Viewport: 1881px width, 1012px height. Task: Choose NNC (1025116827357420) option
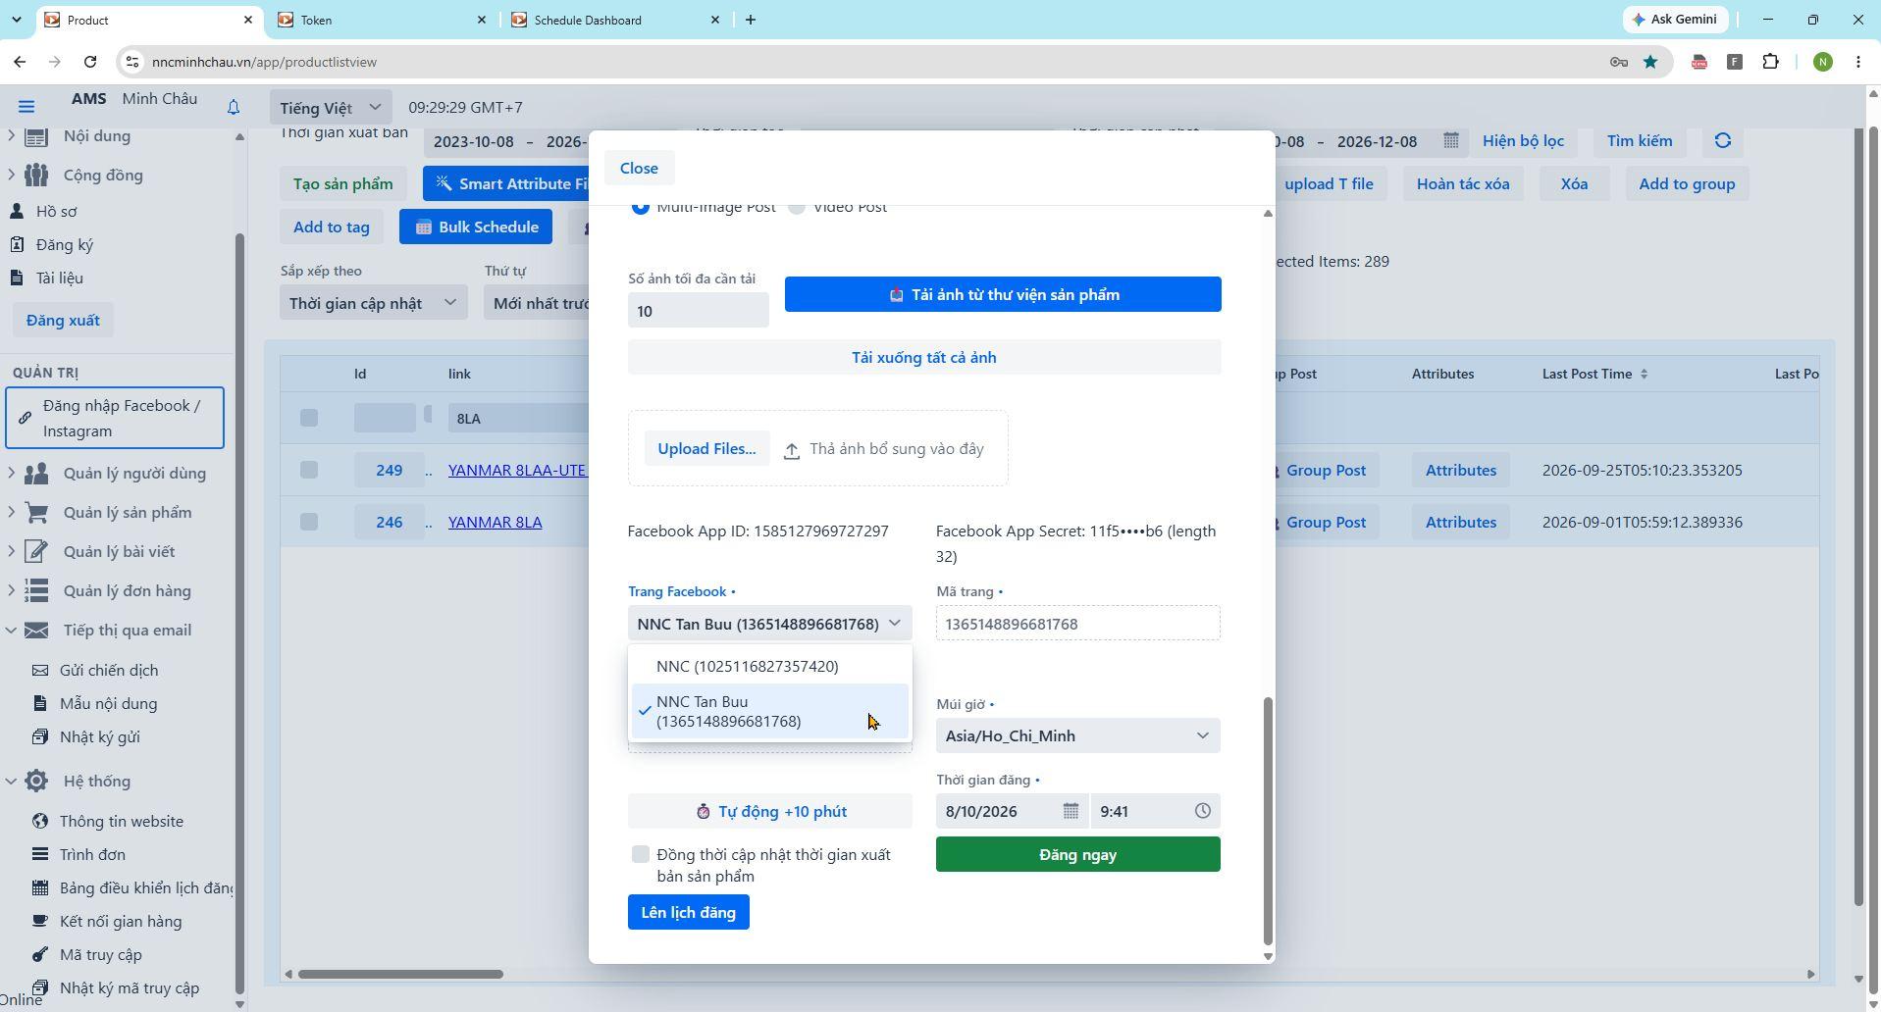coord(769,666)
